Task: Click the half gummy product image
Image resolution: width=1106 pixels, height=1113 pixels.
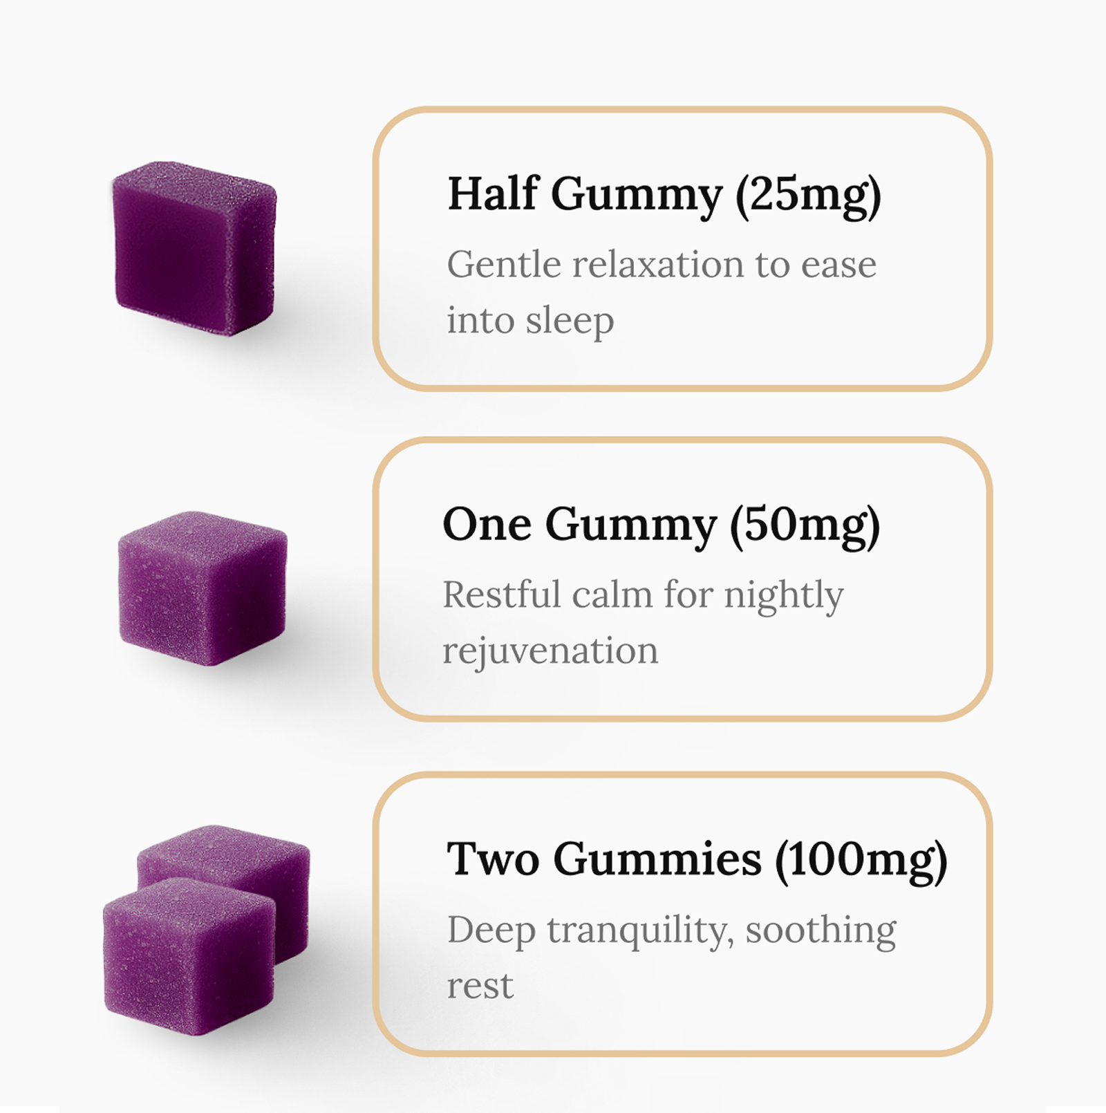Action: [x=194, y=249]
